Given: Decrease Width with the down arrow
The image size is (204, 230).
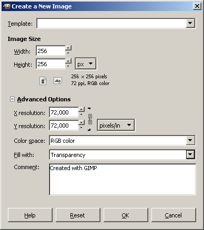Looking at the screenshot, I should (x=68, y=53).
